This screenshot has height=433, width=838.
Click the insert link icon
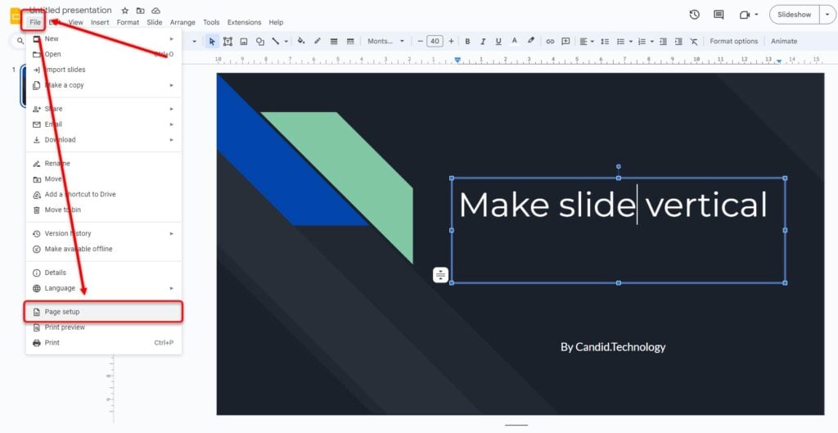click(x=550, y=41)
